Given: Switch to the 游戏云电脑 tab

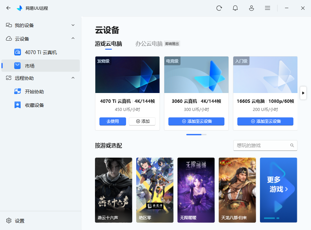Looking at the screenshot, I should click(109, 44).
